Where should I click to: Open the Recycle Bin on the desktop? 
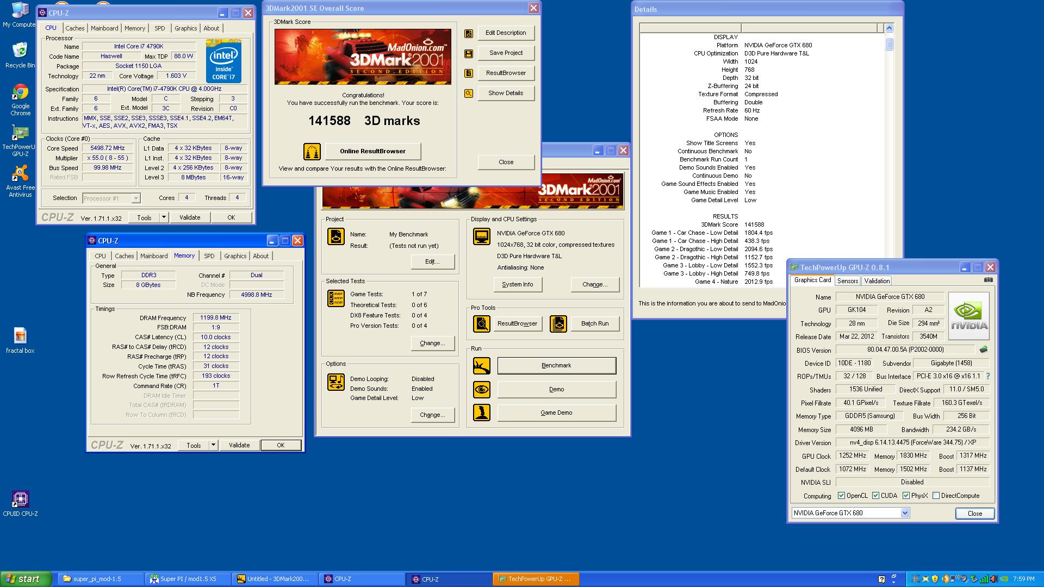pyautogui.click(x=20, y=55)
